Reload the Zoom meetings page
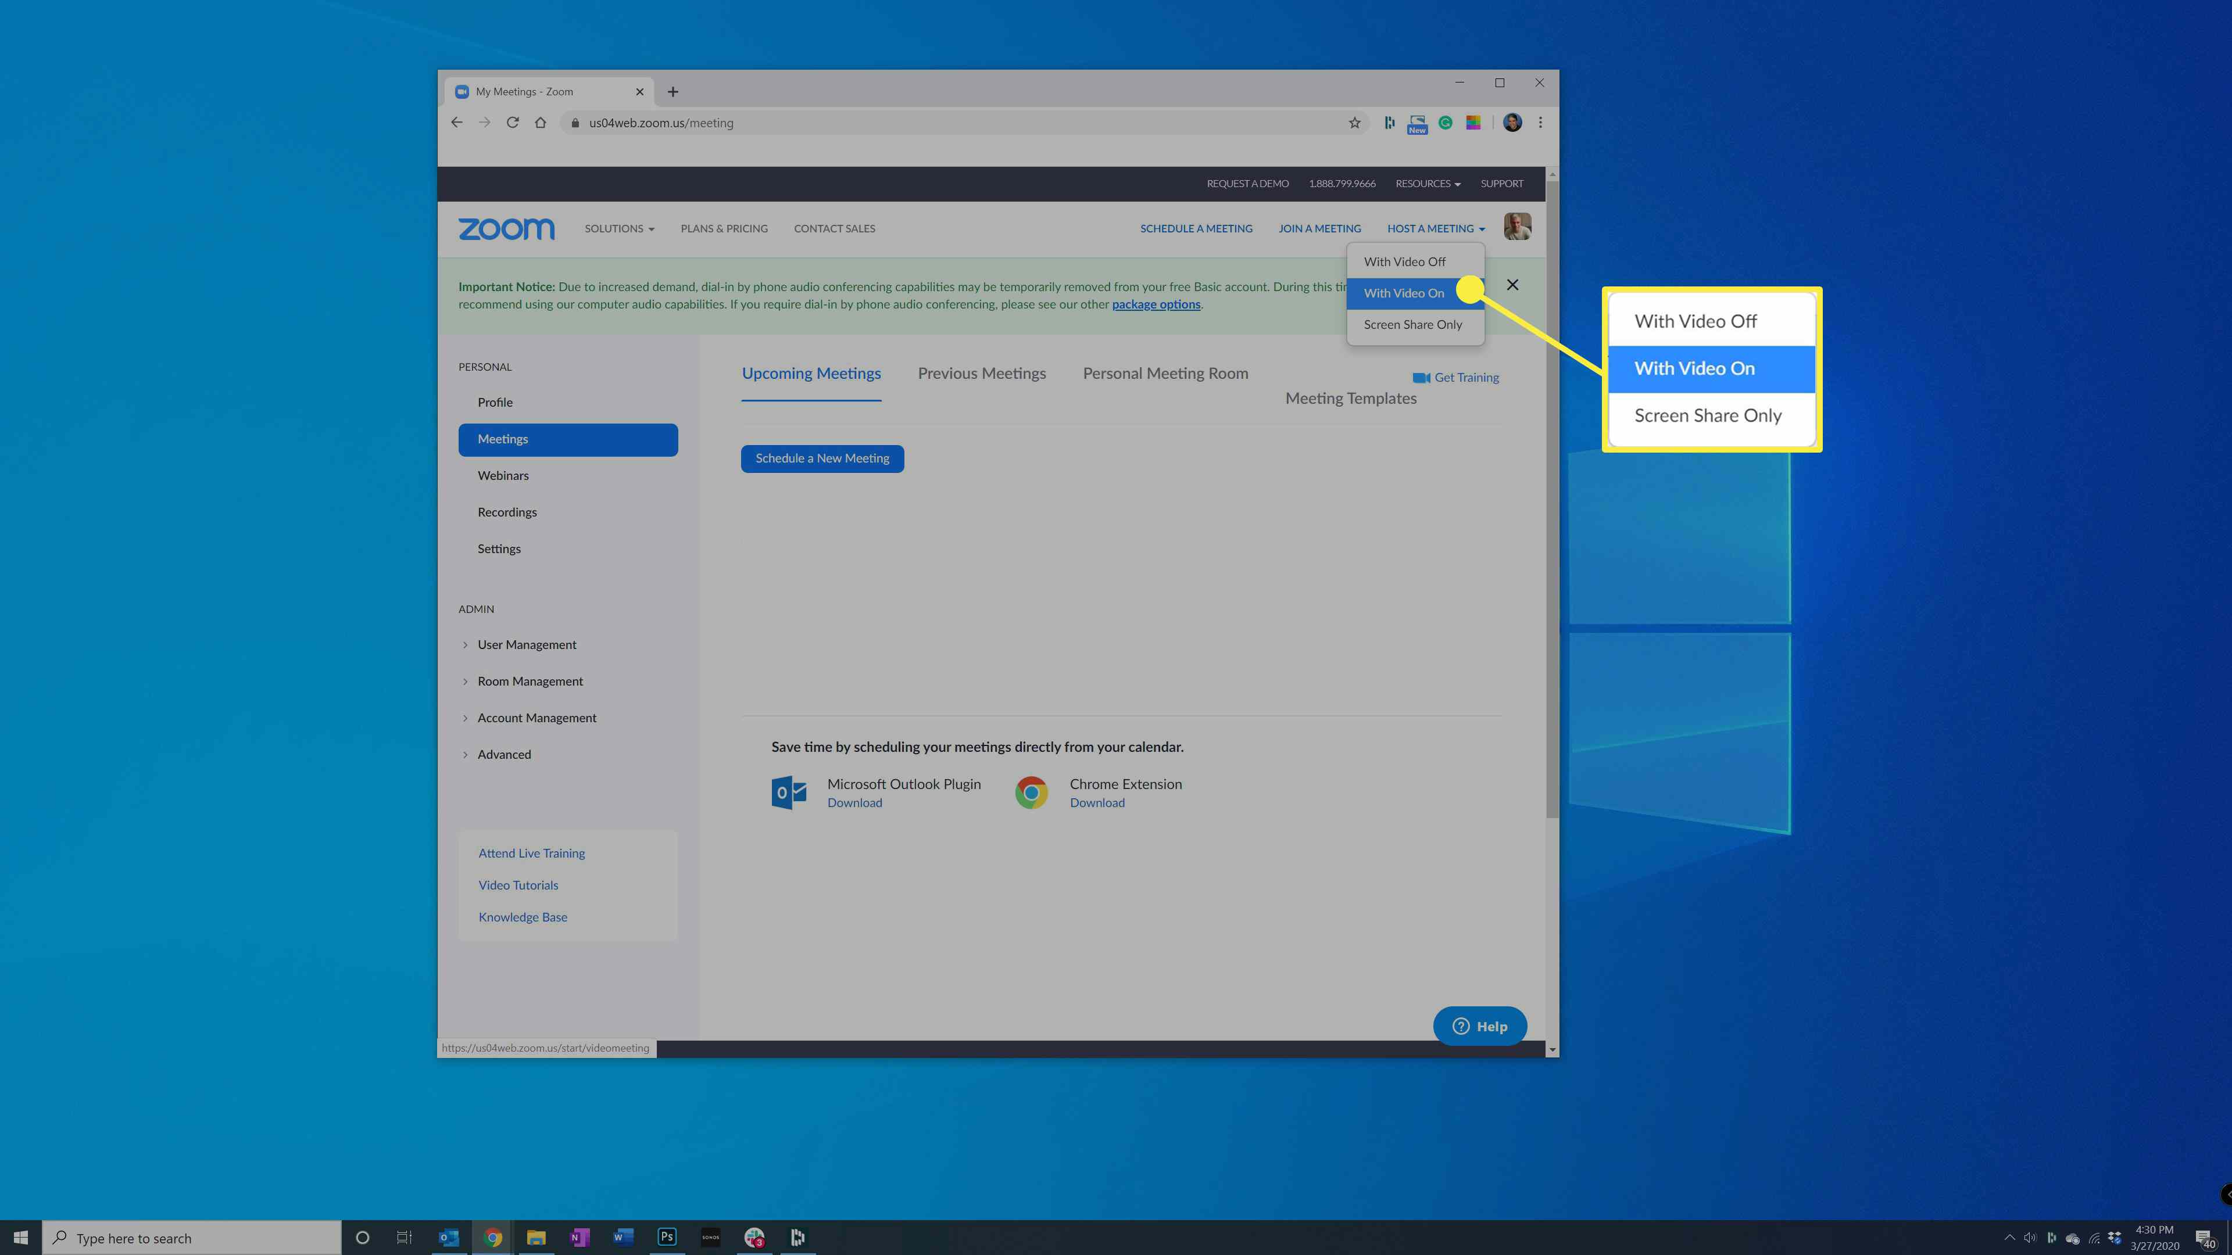The width and height of the screenshot is (2232, 1255). coord(513,123)
